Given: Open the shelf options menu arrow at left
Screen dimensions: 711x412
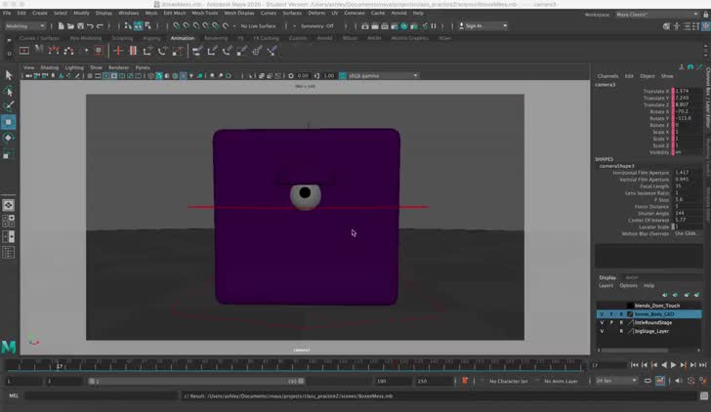Looking at the screenshot, I should [9, 54].
